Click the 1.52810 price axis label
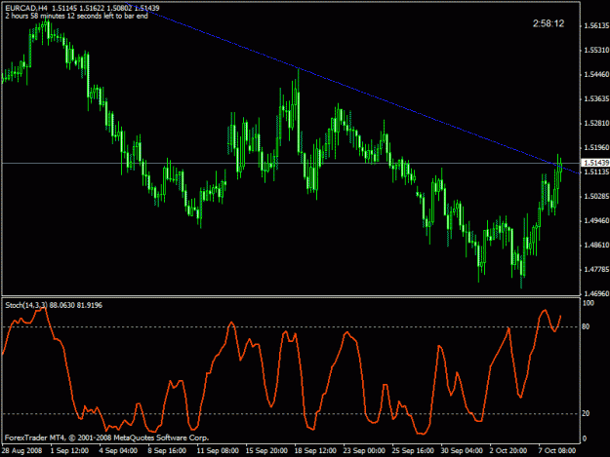Screen dimensions: 610x457 click(596, 124)
